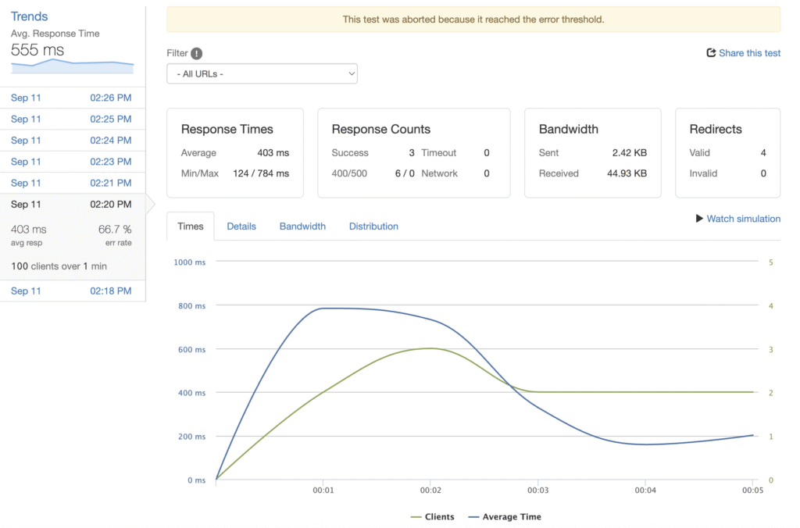
Task: Open the All URLs filter dropdown
Action: click(262, 74)
